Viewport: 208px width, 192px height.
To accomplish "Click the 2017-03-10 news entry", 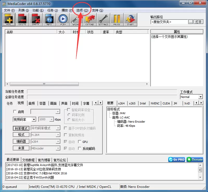I will 45,165.
